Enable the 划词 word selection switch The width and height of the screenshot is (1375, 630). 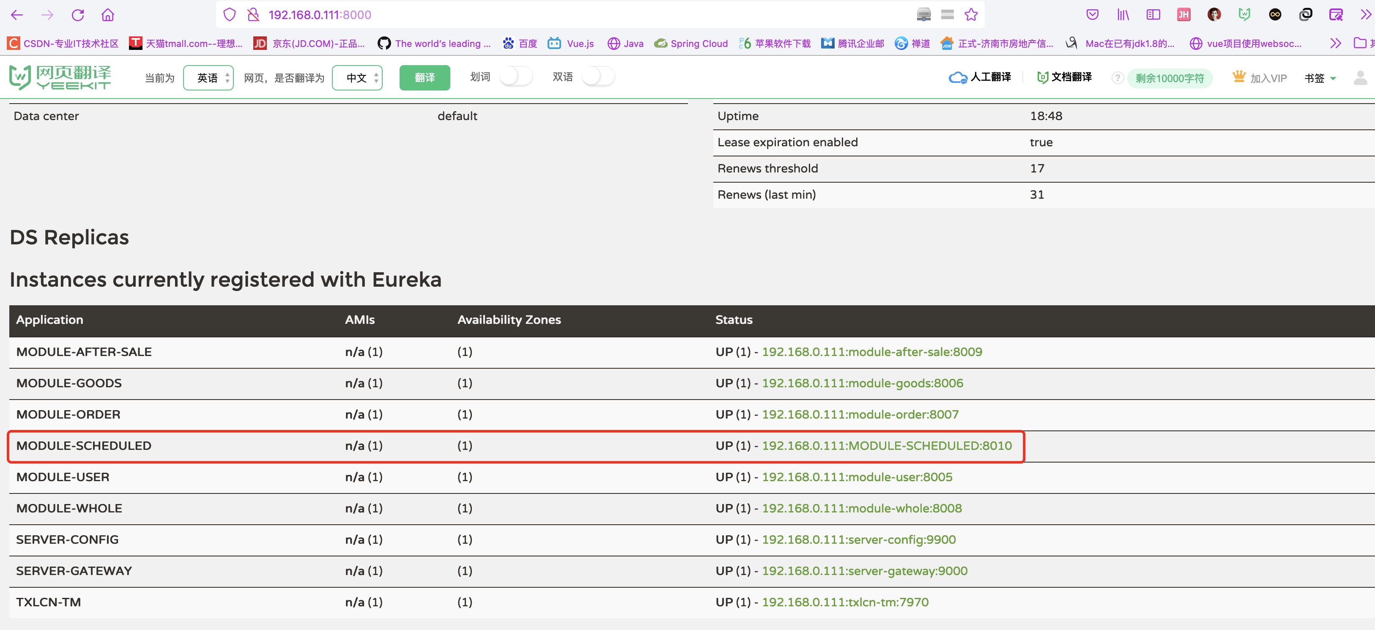(516, 77)
